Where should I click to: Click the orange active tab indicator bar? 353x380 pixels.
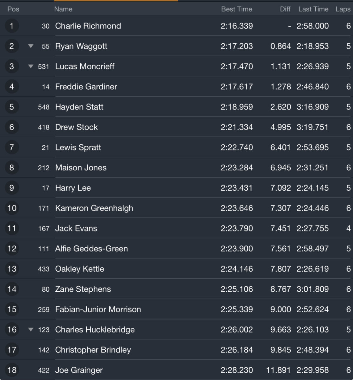[116, 1]
